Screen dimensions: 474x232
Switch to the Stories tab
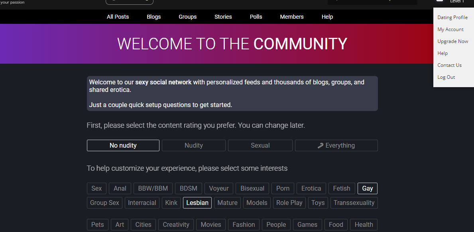pos(223,17)
